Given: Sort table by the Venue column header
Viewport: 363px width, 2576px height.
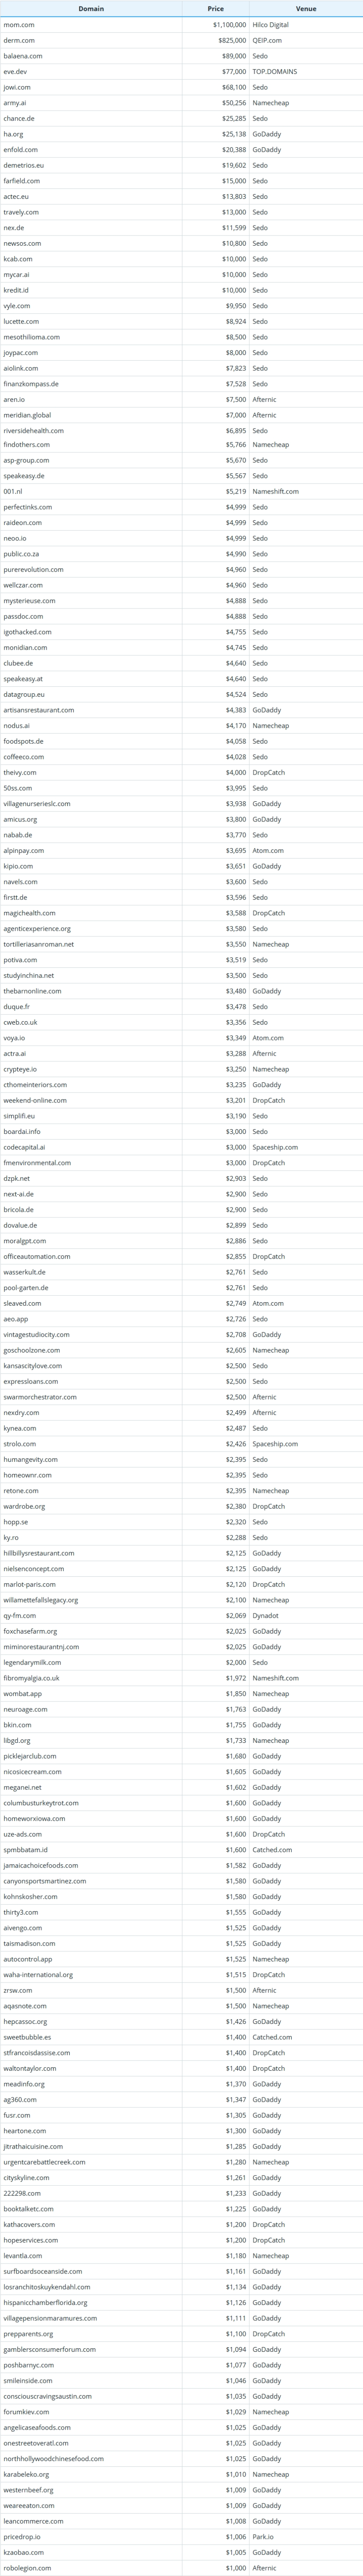Looking at the screenshot, I should click(x=306, y=8).
